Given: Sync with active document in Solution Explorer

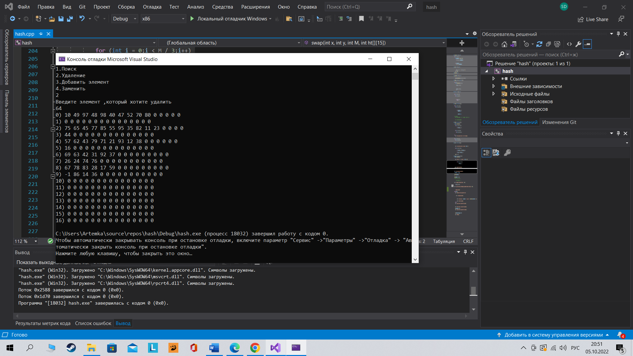Looking at the screenshot, I should 539,44.
